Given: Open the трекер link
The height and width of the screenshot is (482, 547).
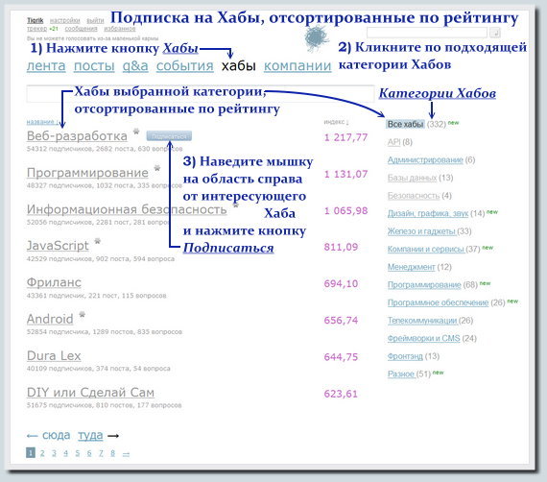Looking at the screenshot, I should click(x=36, y=29).
